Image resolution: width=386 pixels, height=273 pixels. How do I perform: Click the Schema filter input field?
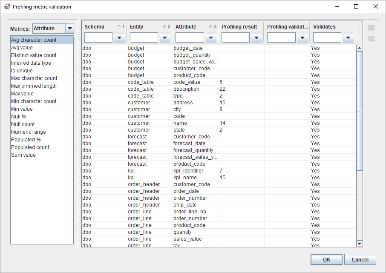click(98, 38)
